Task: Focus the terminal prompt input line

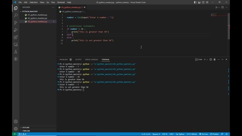Action: [x=83, y=90]
